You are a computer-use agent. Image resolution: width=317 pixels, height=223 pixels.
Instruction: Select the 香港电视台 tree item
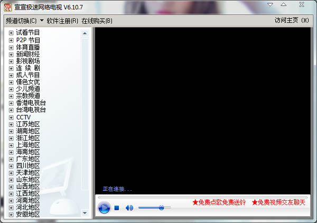31,103
